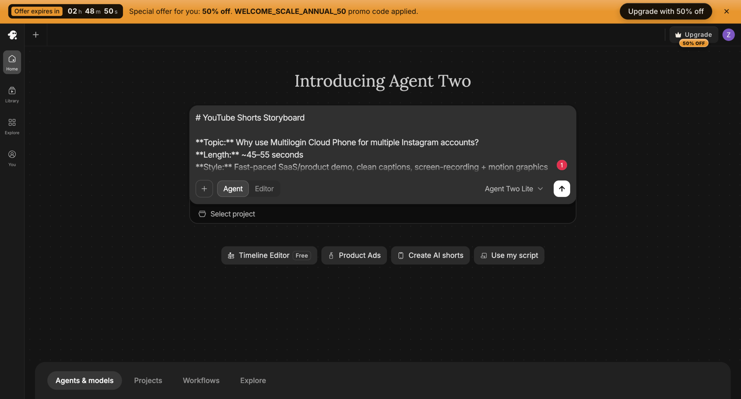
Task: Open a new tab with plus icon
Action: coord(36,35)
